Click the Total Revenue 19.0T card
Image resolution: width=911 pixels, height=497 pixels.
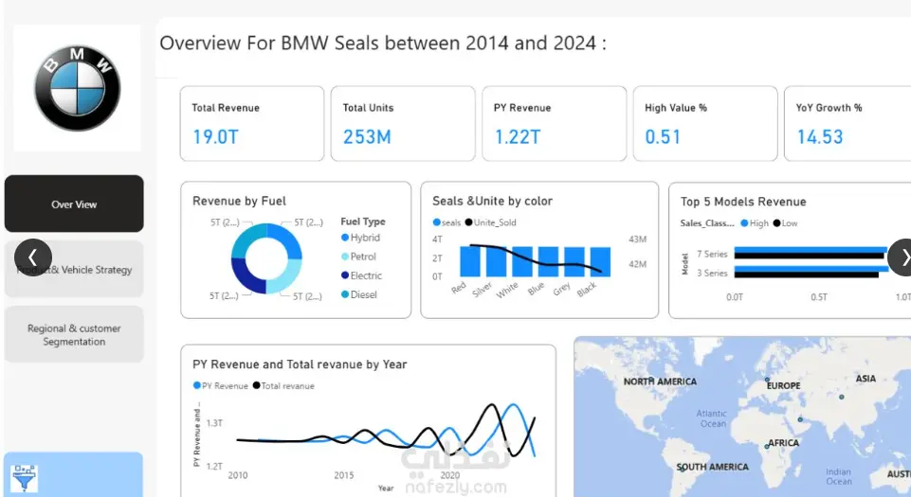pyautogui.click(x=252, y=123)
